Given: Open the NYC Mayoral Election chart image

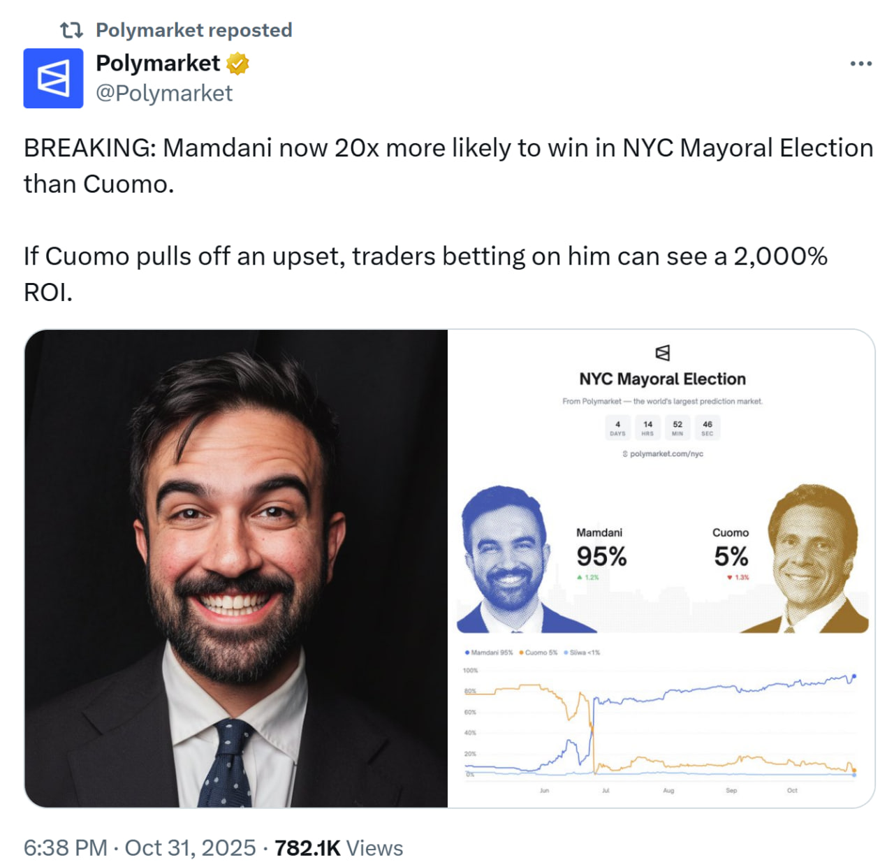Looking at the screenshot, I should 661,568.
